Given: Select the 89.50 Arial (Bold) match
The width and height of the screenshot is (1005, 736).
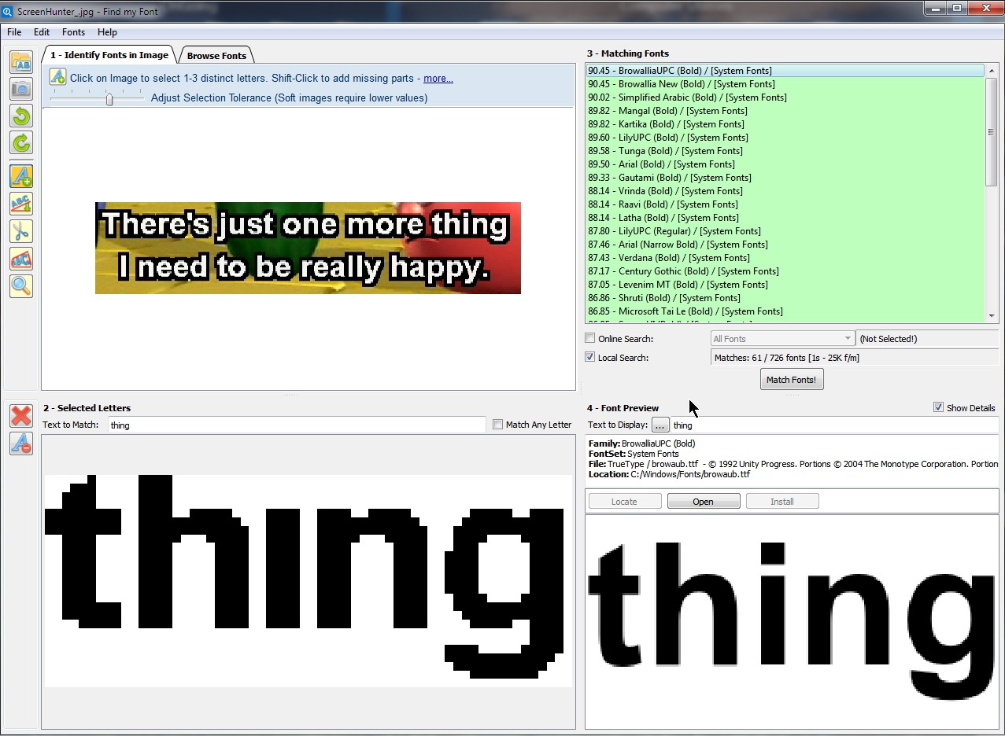Looking at the screenshot, I should point(785,164).
